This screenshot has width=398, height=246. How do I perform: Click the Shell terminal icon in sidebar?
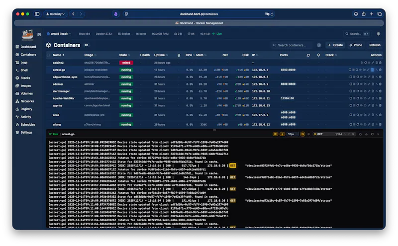coord(17,70)
